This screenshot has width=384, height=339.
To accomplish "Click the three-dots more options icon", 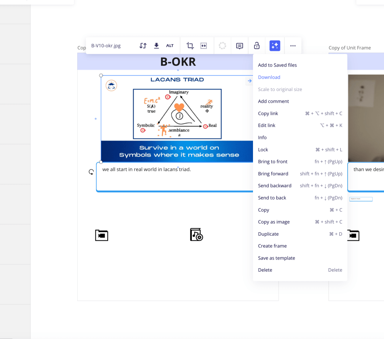I will tap(293, 46).
